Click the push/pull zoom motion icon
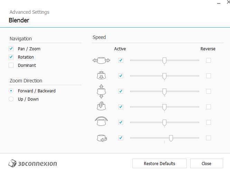This screenshot has height=172, width=230. click(101, 75)
